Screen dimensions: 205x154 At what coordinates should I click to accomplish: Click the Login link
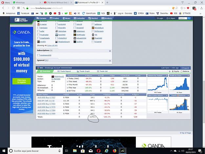(x=160, y=18)
